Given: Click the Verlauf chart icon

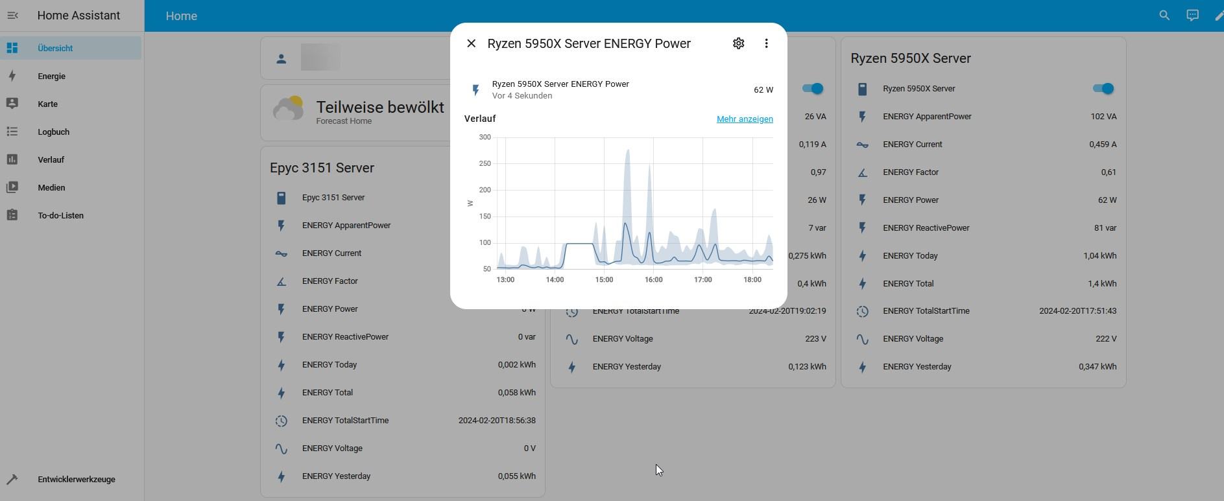Looking at the screenshot, I should [x=12, y=159].
